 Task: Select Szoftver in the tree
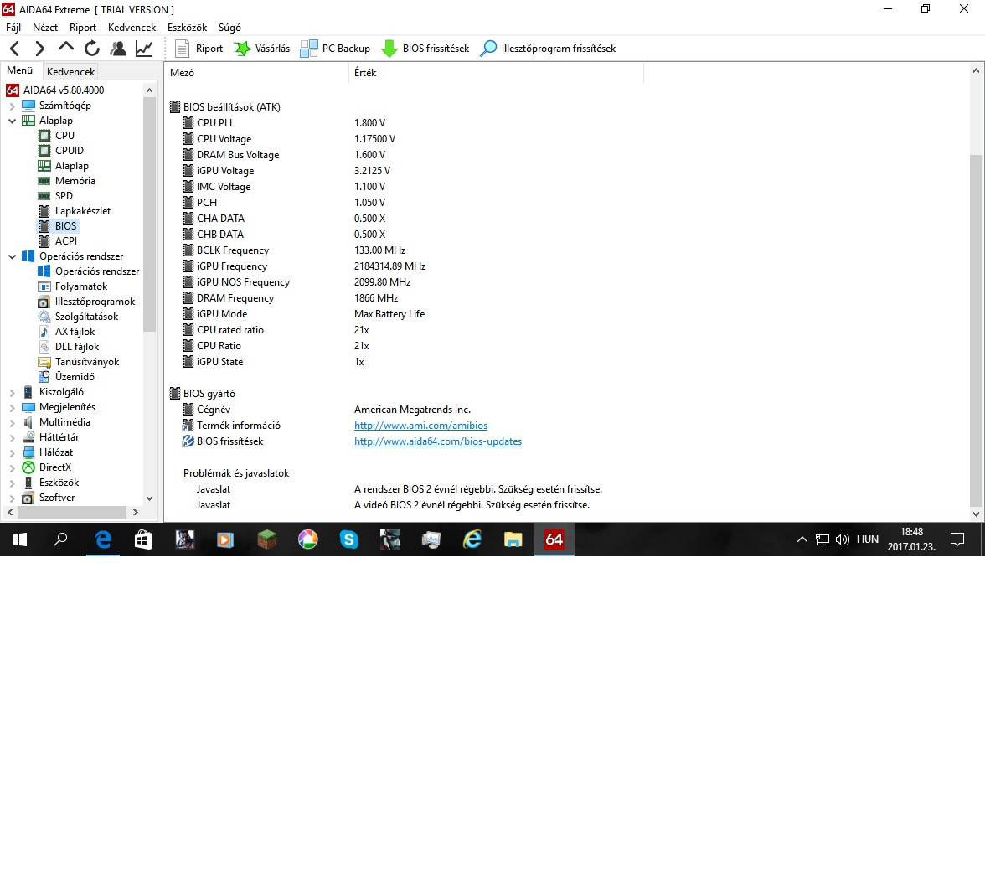(57, 498)
